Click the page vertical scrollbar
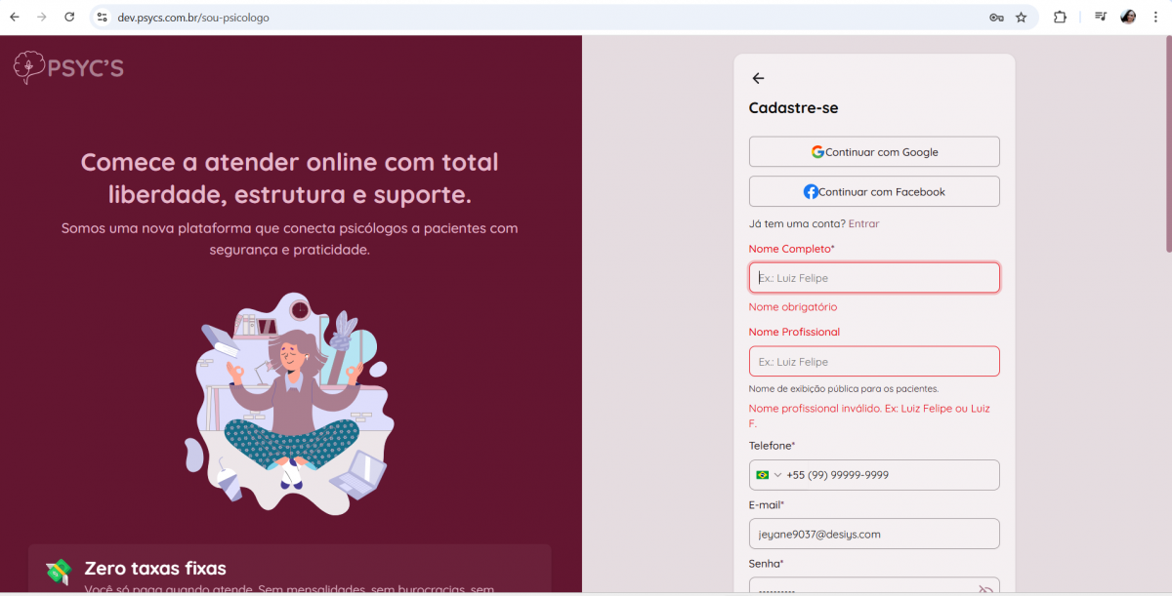 1166,146
